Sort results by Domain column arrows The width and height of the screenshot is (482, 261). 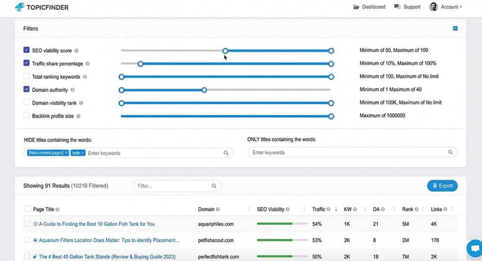[249, 209]
